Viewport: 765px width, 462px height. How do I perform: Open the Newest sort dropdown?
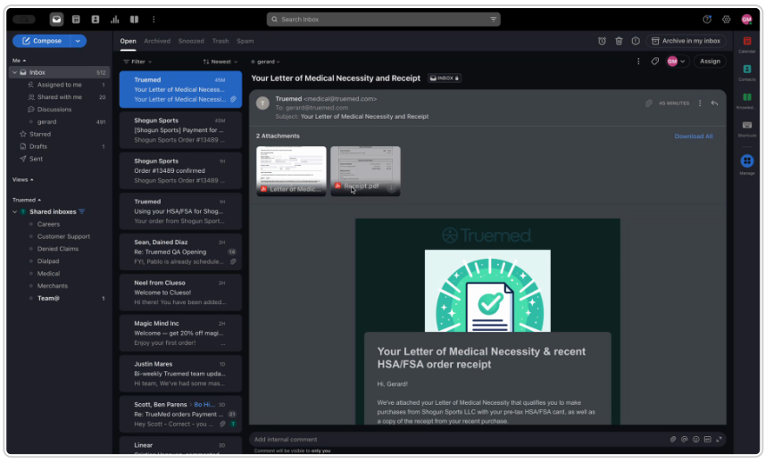point(220,62)
